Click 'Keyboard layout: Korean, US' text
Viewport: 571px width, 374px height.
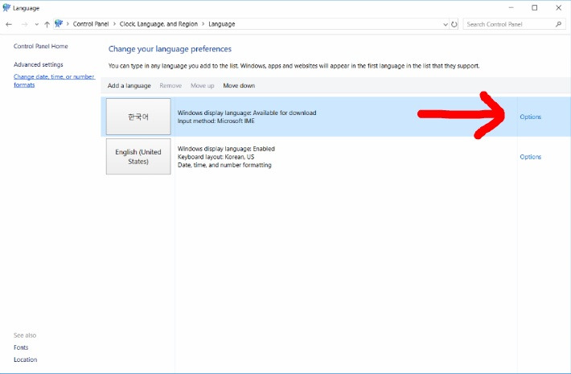coord(216,157)
